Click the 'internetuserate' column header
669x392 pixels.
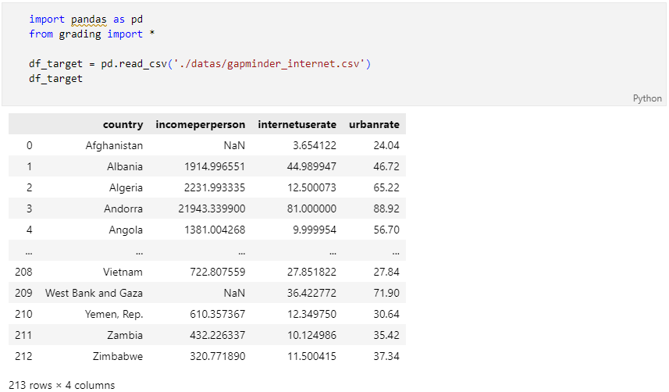pyautogui.click(x=297, y=125)
